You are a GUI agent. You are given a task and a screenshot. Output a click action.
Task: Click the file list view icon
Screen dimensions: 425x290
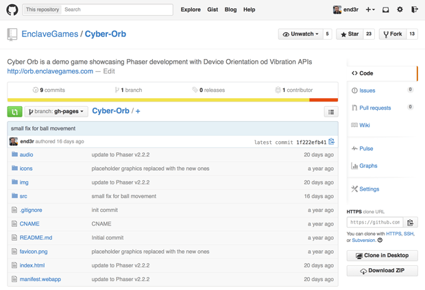point(331,112)
